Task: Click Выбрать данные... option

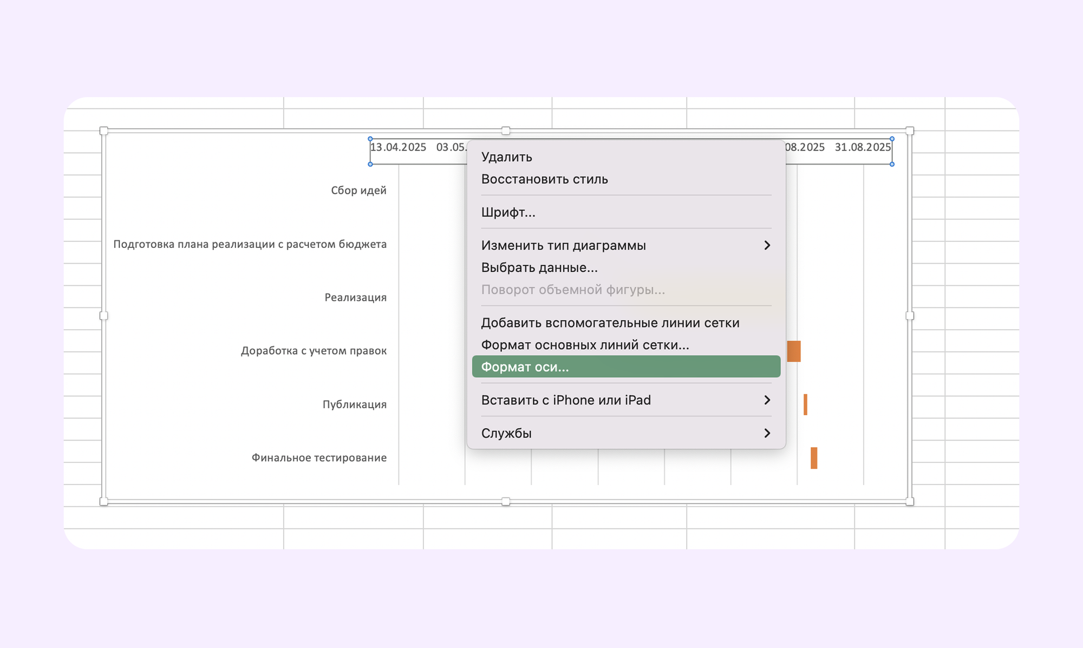Action: coord(626,267)
